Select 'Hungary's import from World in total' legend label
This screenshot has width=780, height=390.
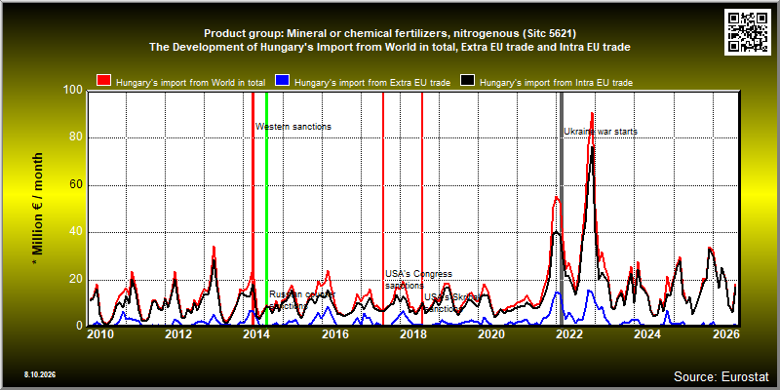190,83
